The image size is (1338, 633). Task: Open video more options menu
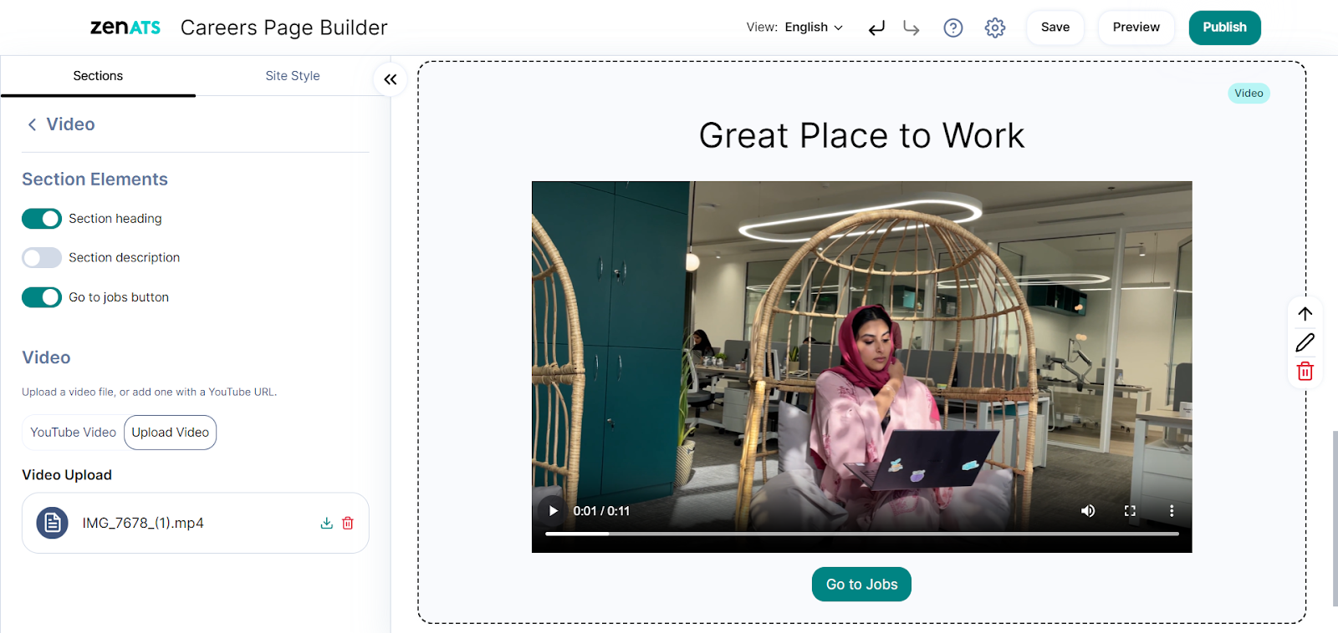1172,511
